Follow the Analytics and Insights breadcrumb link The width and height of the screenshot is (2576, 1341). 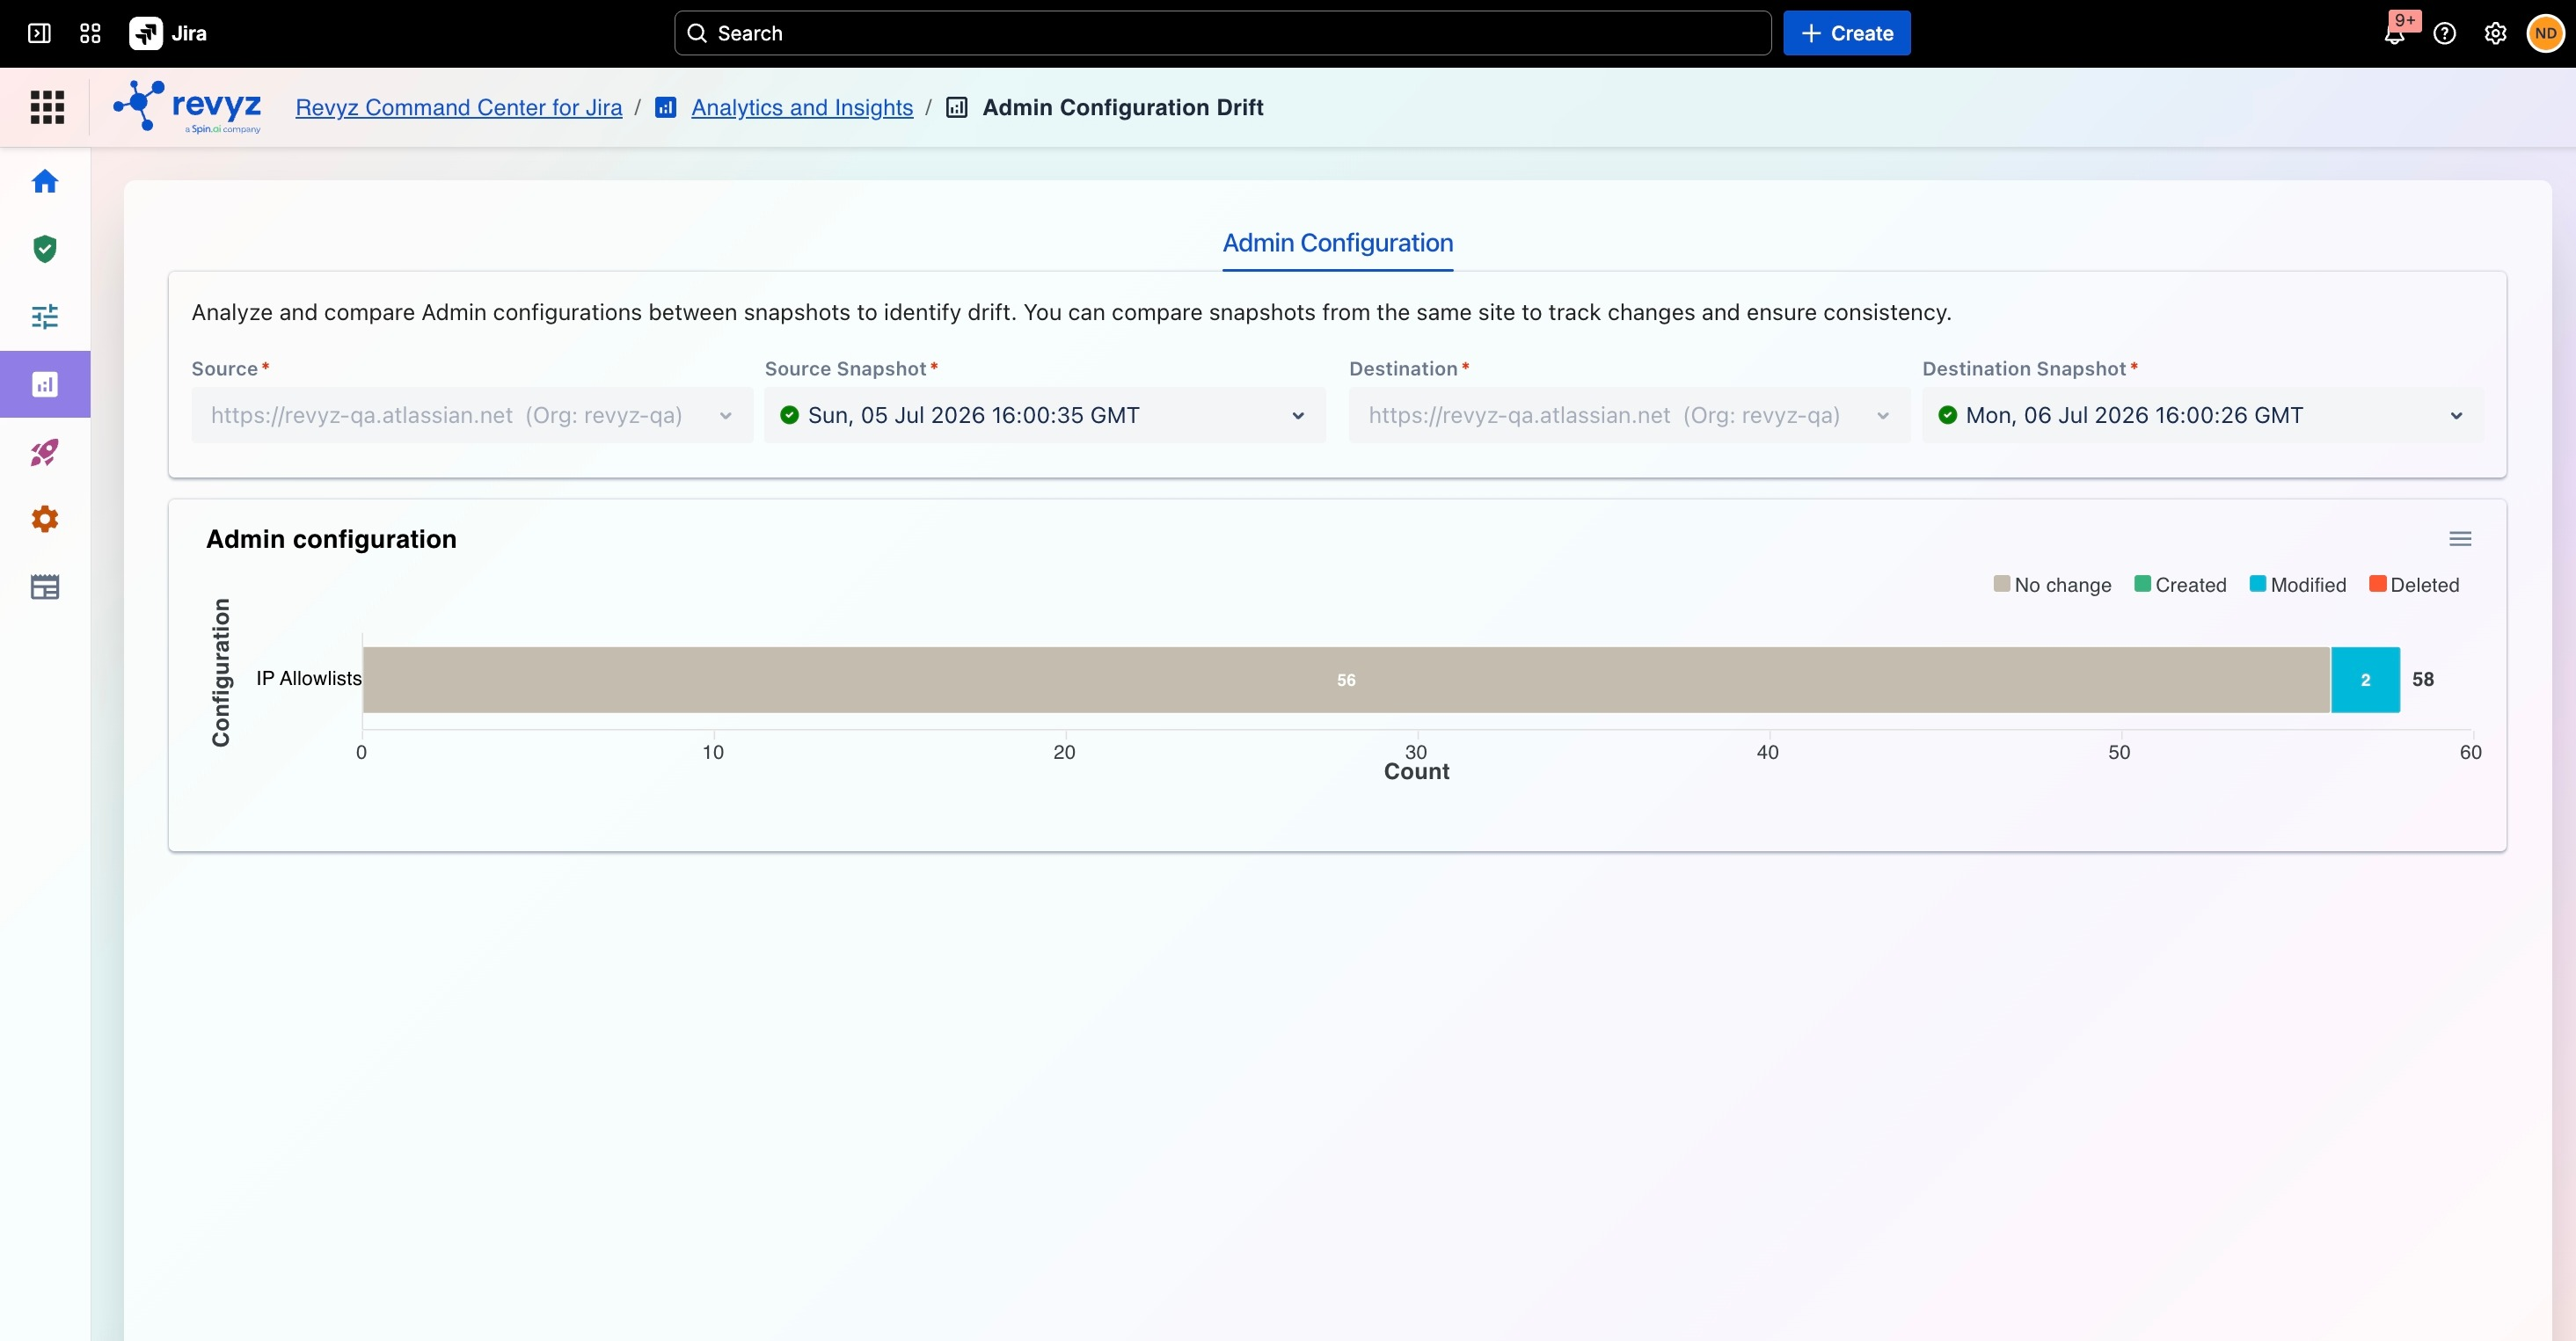[x=802, y=107]
